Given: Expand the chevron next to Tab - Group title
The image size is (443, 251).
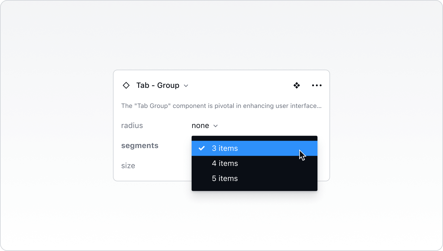Looking at the screenshot, I should pos(186,86).
